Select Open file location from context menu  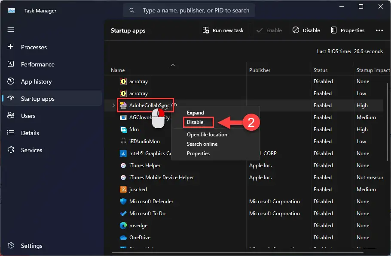point(207,134)
